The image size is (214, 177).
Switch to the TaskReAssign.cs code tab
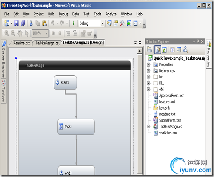47,43
